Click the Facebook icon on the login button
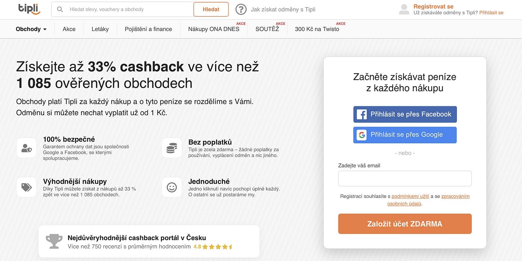 pyautogui.click(x=362, y=114)
